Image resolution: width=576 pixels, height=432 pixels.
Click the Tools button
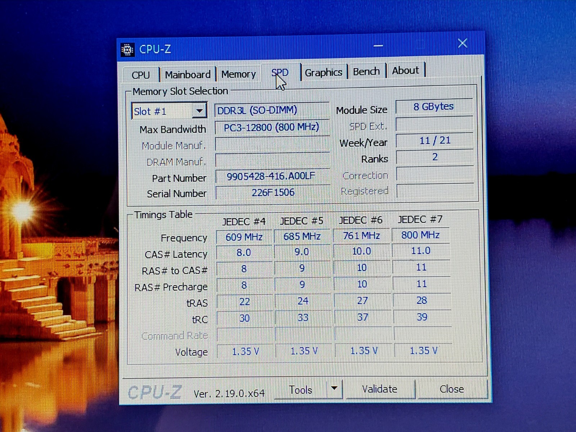point(301,390)
